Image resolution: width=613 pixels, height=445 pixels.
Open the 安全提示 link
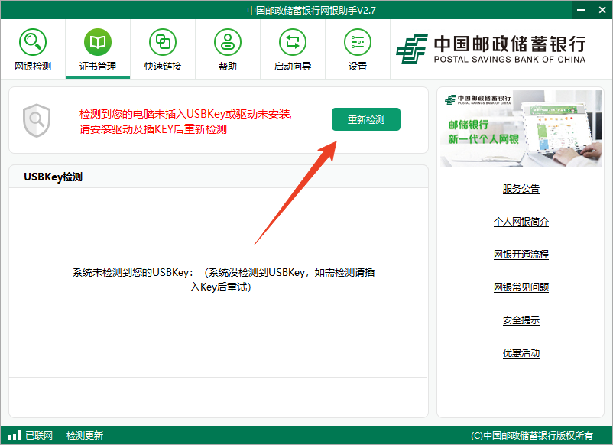point(521,320)
